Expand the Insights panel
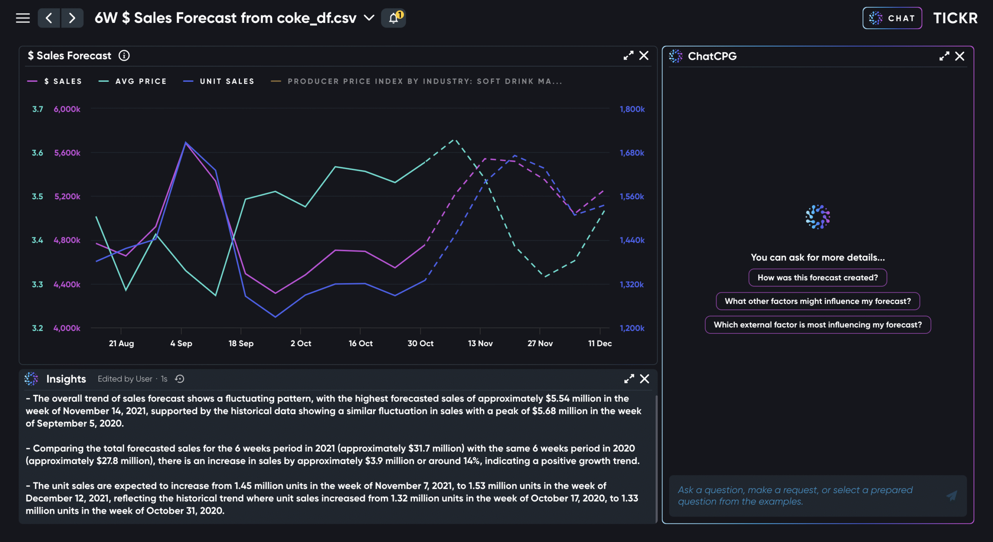993x542 pixels. tap(629, 379)
